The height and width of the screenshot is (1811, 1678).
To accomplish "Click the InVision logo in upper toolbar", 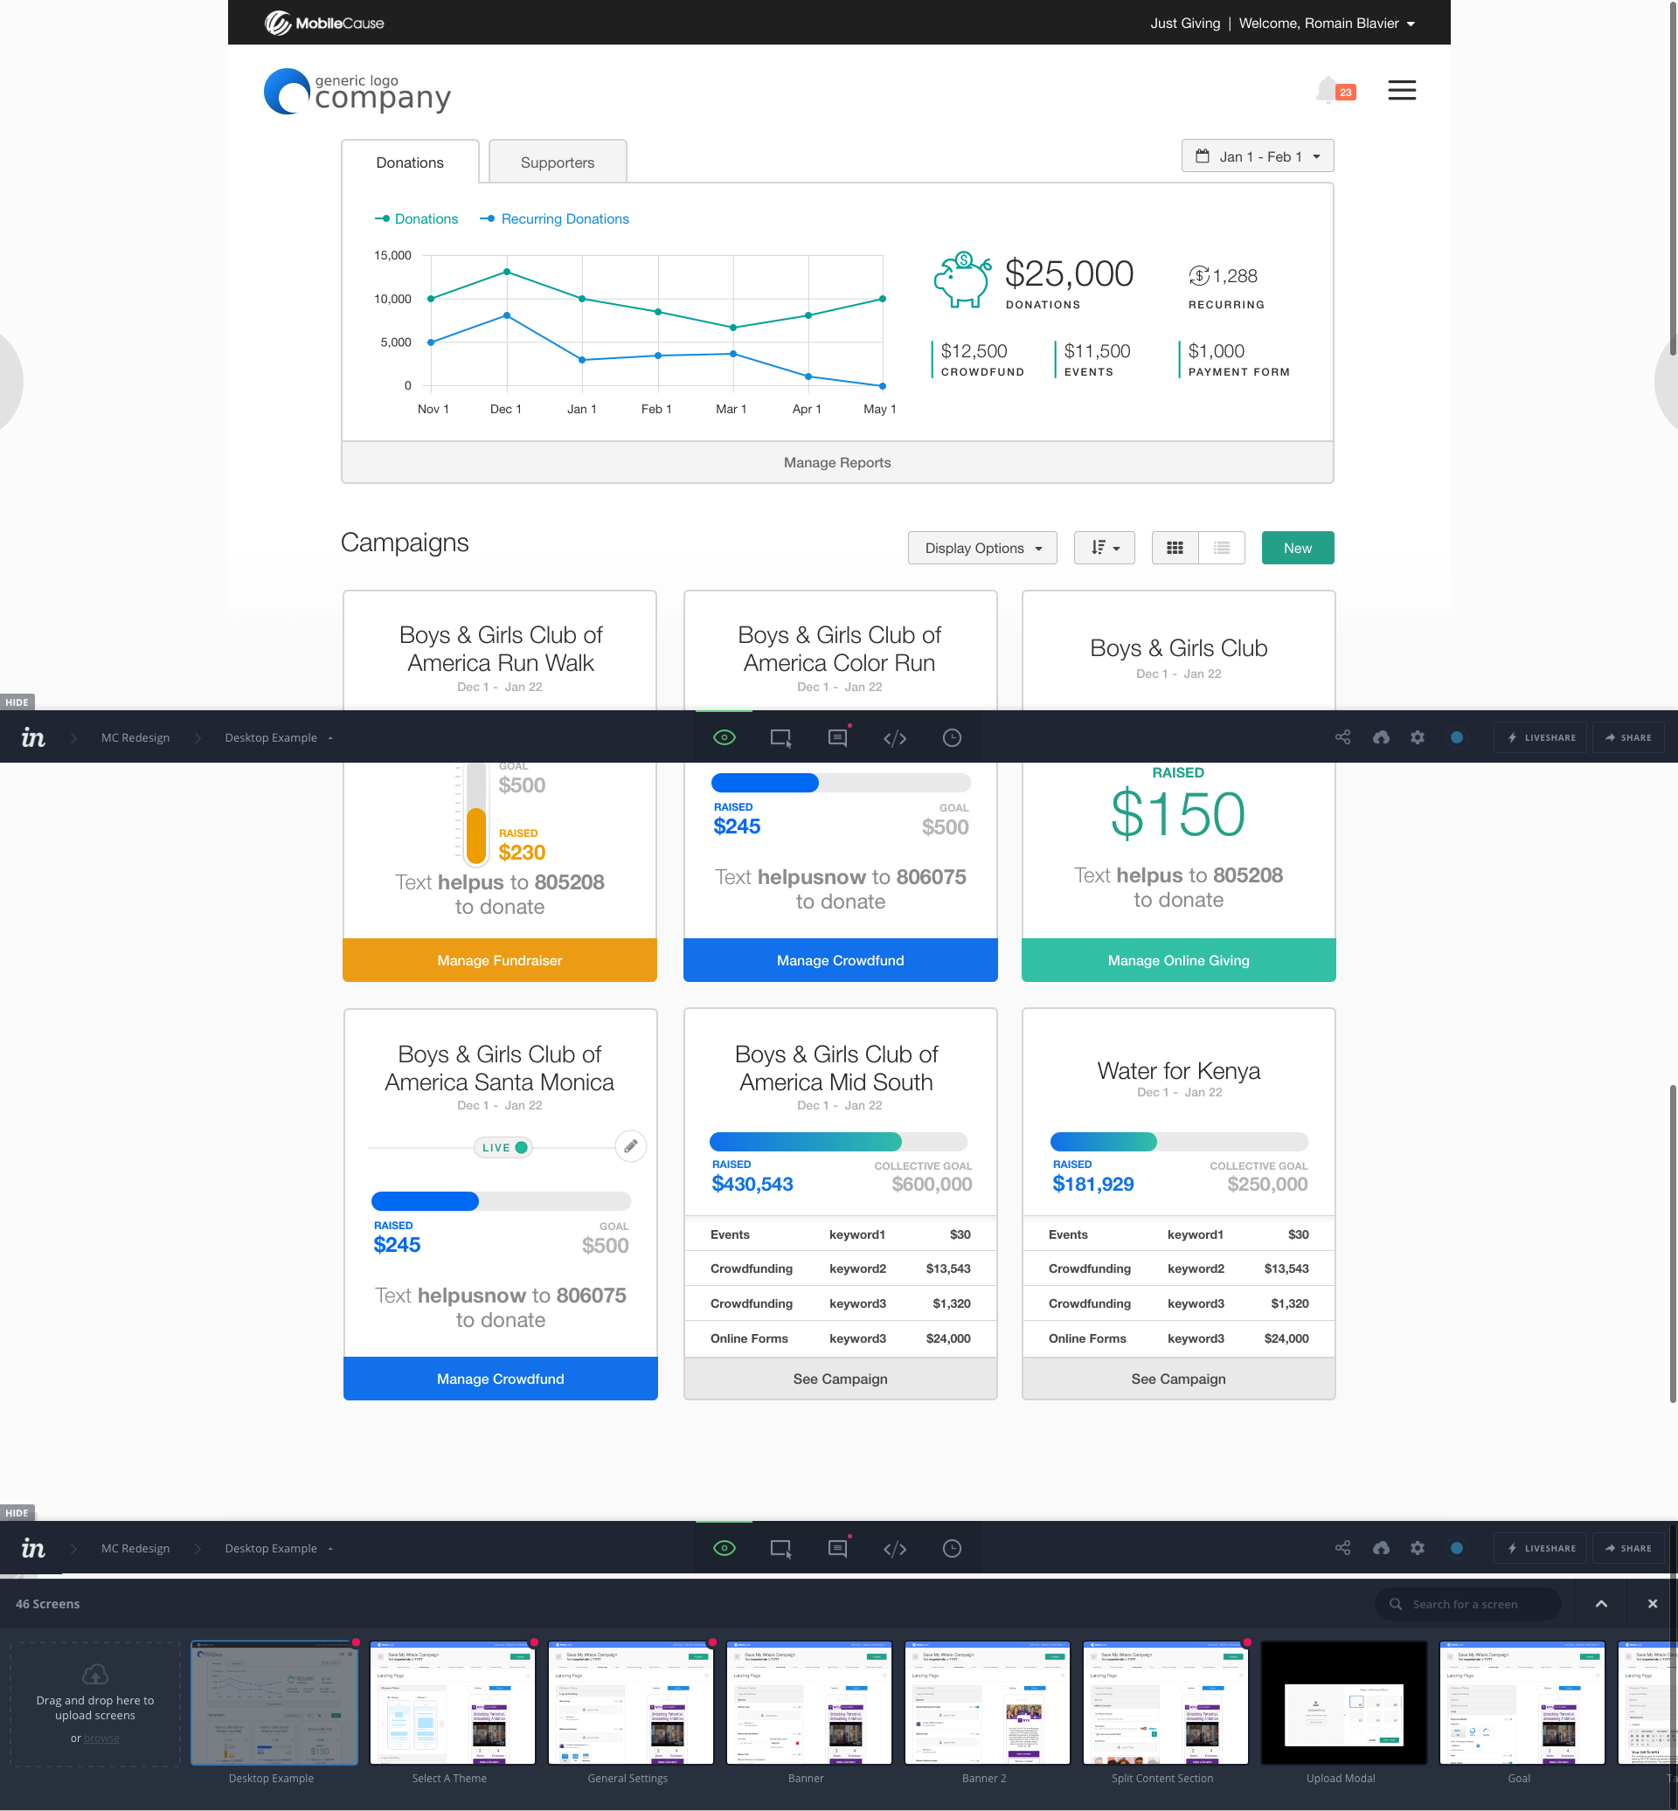I will pos(32,737).
